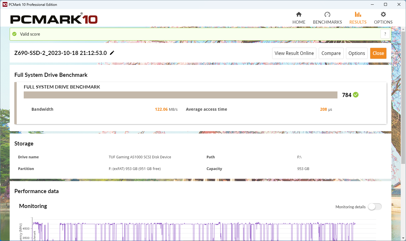Viewport: 406px width, 241px height.
Task: Open the Home tab house icon
Action: coord(299,14)
